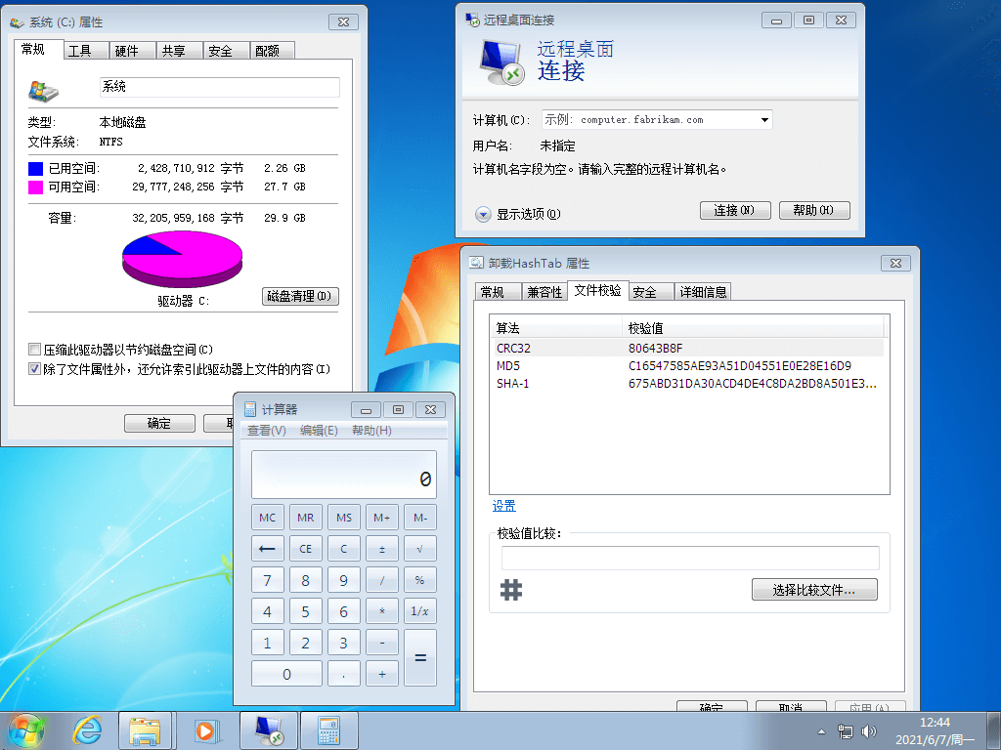1001x750 pixels.
Task: Click the 选择比较文件 button
Action: click(x=814, y=589)
